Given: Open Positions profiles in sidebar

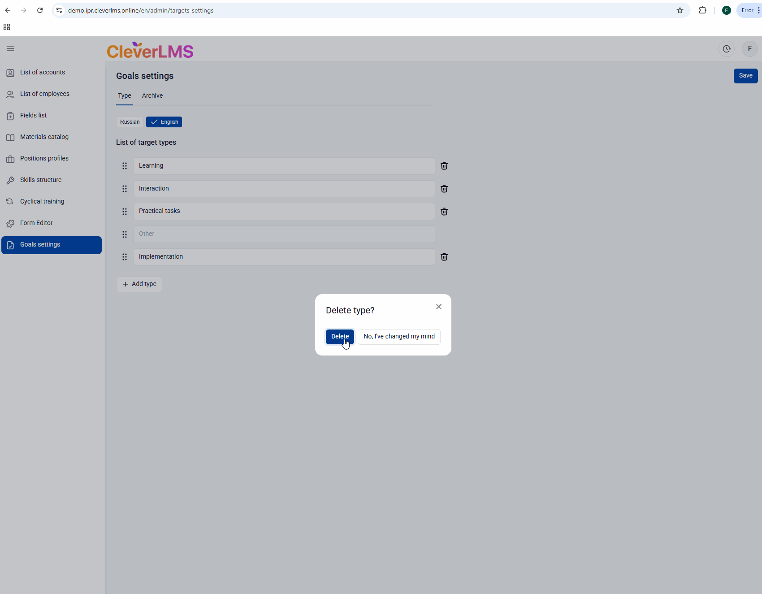Looking at the screenshot, I should 52,159.
